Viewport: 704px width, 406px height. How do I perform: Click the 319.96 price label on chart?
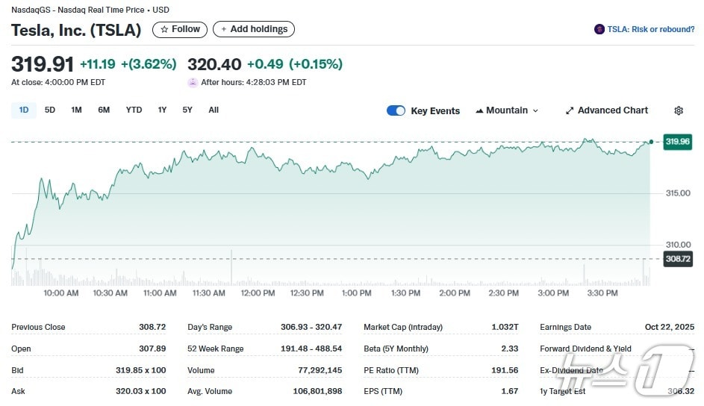tap(677, 142)
